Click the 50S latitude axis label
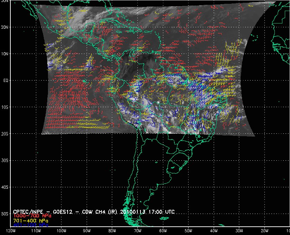 [x=4, y=214]
